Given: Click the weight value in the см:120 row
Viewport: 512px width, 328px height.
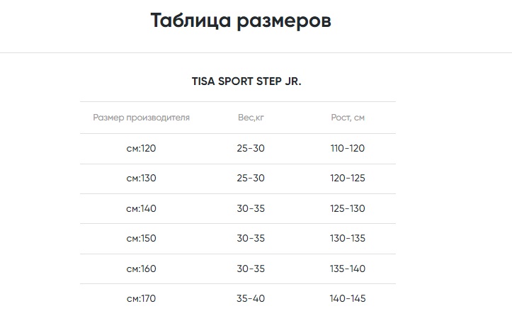Looking at the screenshot, I should tap(251, 148).
